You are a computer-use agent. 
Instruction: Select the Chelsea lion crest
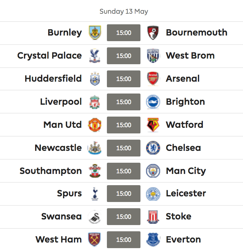pyautogui.click(x=153, y=148)
